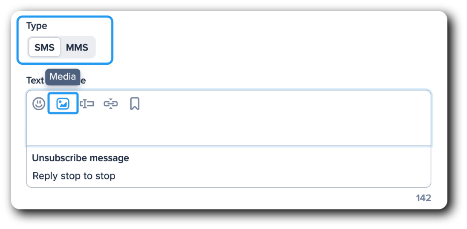Image resolution: width=467 pixels, height=229 pixels.
Task: Click the empty toolbar space right of bookmark
Action: pos(277,103)
